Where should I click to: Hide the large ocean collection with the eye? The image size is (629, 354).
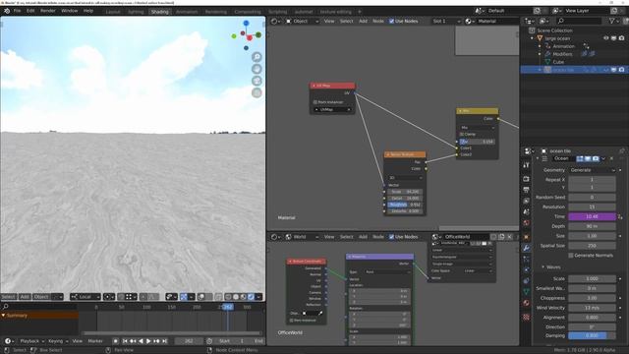tap(605, 38)
